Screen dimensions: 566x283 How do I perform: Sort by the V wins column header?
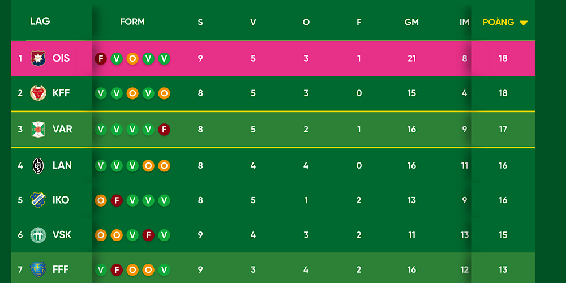(253, 23)
